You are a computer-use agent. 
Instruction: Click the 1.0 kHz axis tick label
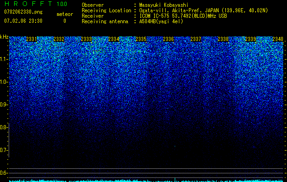(x=4, y=82)
